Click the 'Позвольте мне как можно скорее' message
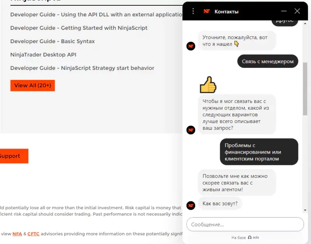 tap(237, 183)
